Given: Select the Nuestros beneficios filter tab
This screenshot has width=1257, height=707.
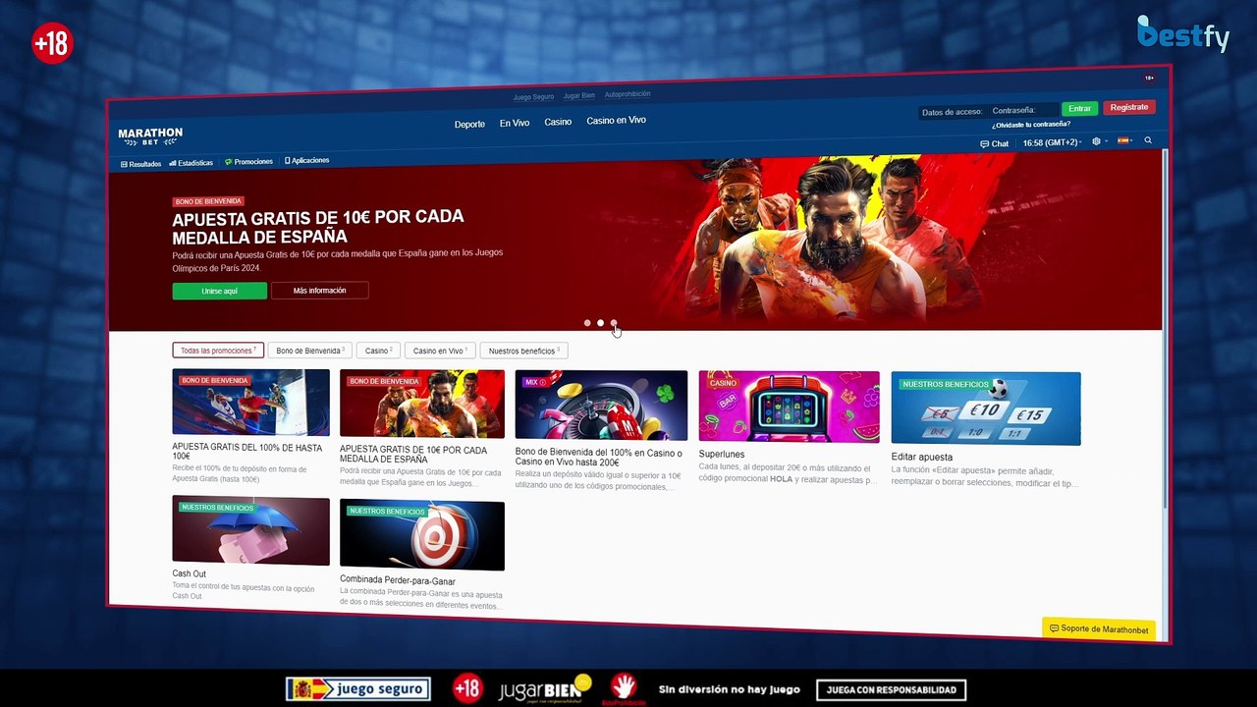Looking at the screenshot, I should pos(524,351).
